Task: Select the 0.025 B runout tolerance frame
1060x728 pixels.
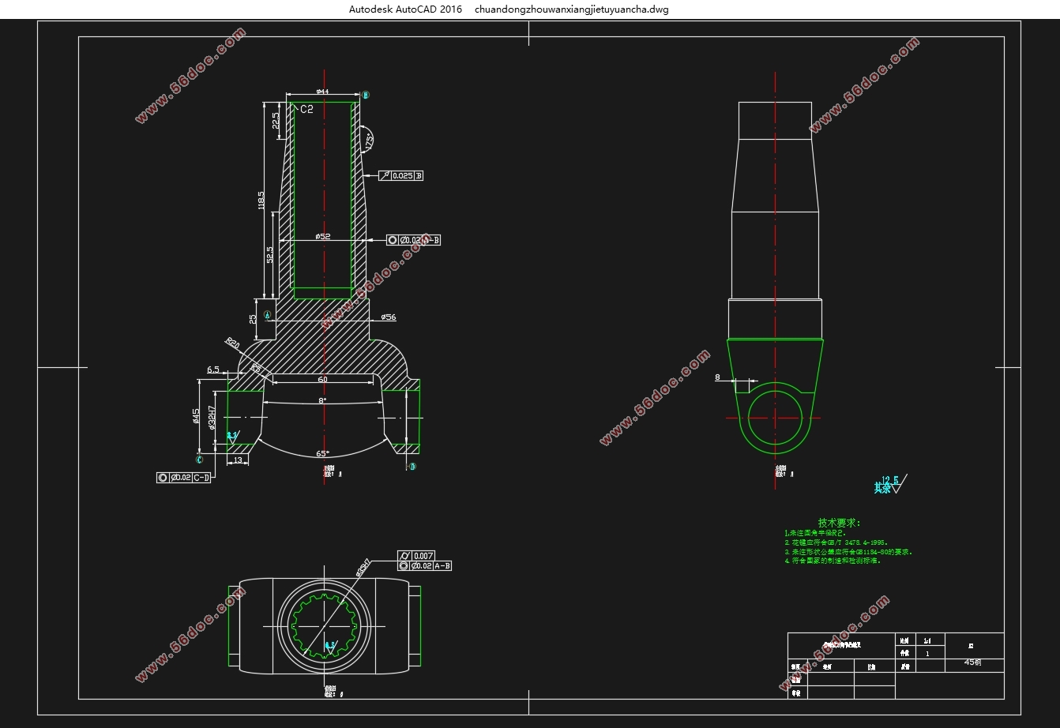Action: click(x=401, y=176)
